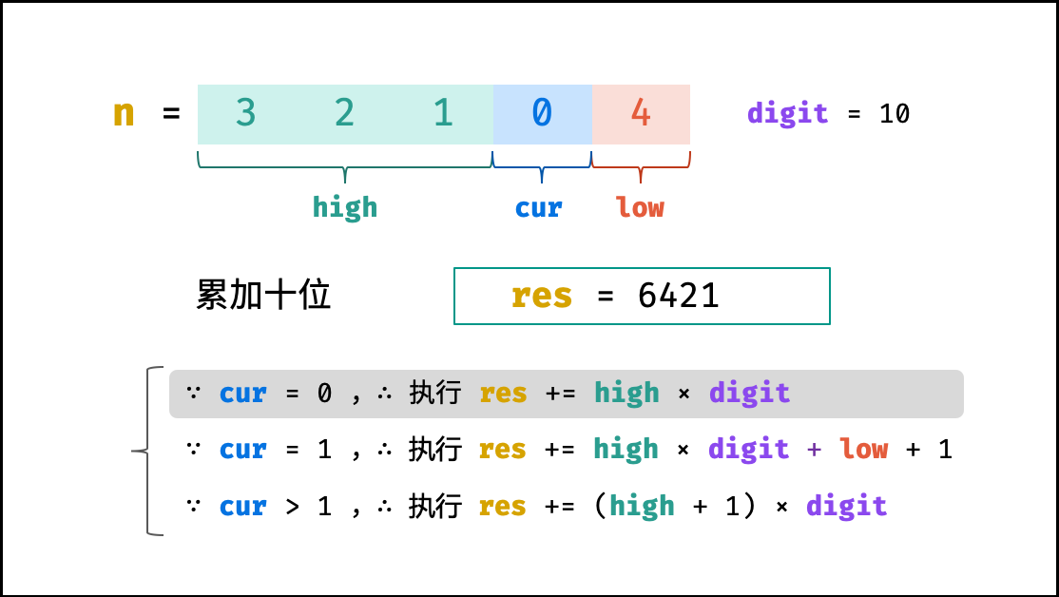This screenshot has width=1059, height=597.
Task: Click the yellow n variable label
Action: 124,113
